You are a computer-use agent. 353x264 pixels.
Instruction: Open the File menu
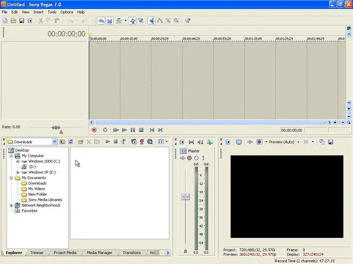click(x=4, y=12)
